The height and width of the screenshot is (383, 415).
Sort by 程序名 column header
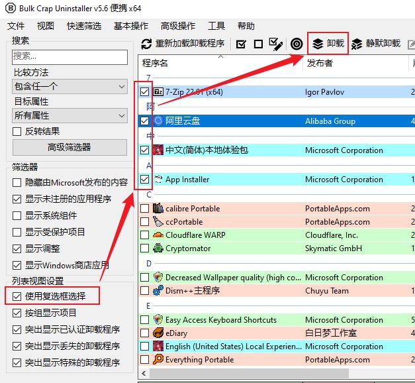(220, 63)
